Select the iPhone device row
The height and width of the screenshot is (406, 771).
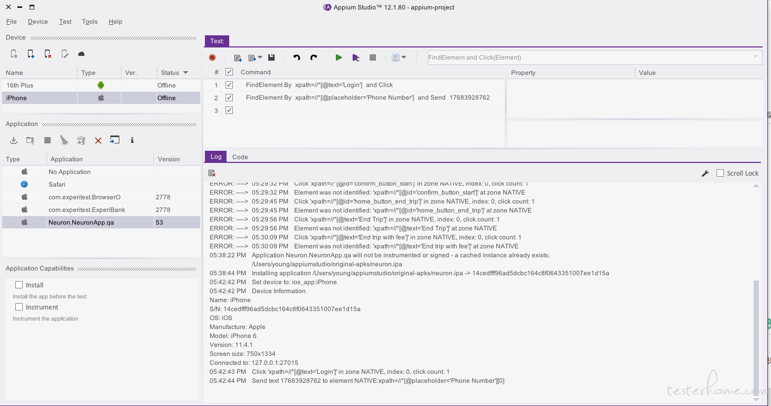pyautogui.click(x=101, y=98)
